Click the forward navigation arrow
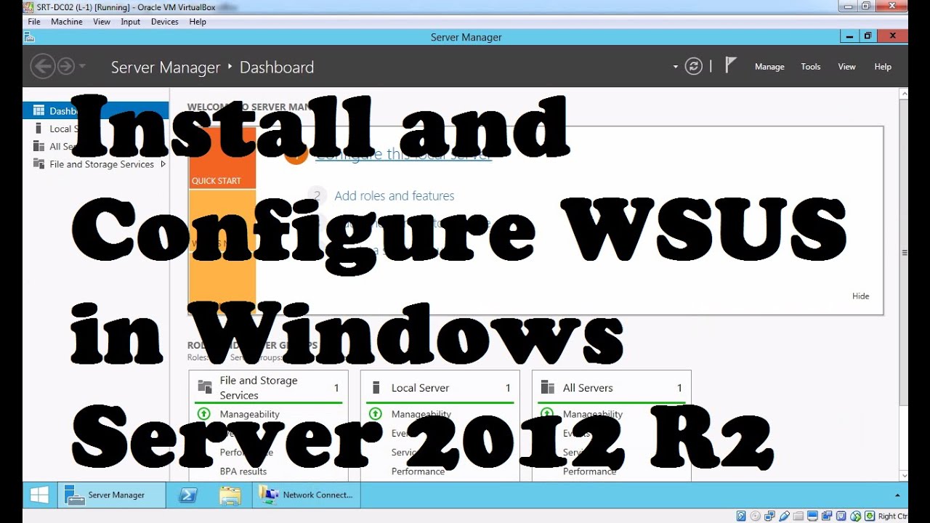Image resolution: width=930 pixels, height=523 pixels. 66,67
